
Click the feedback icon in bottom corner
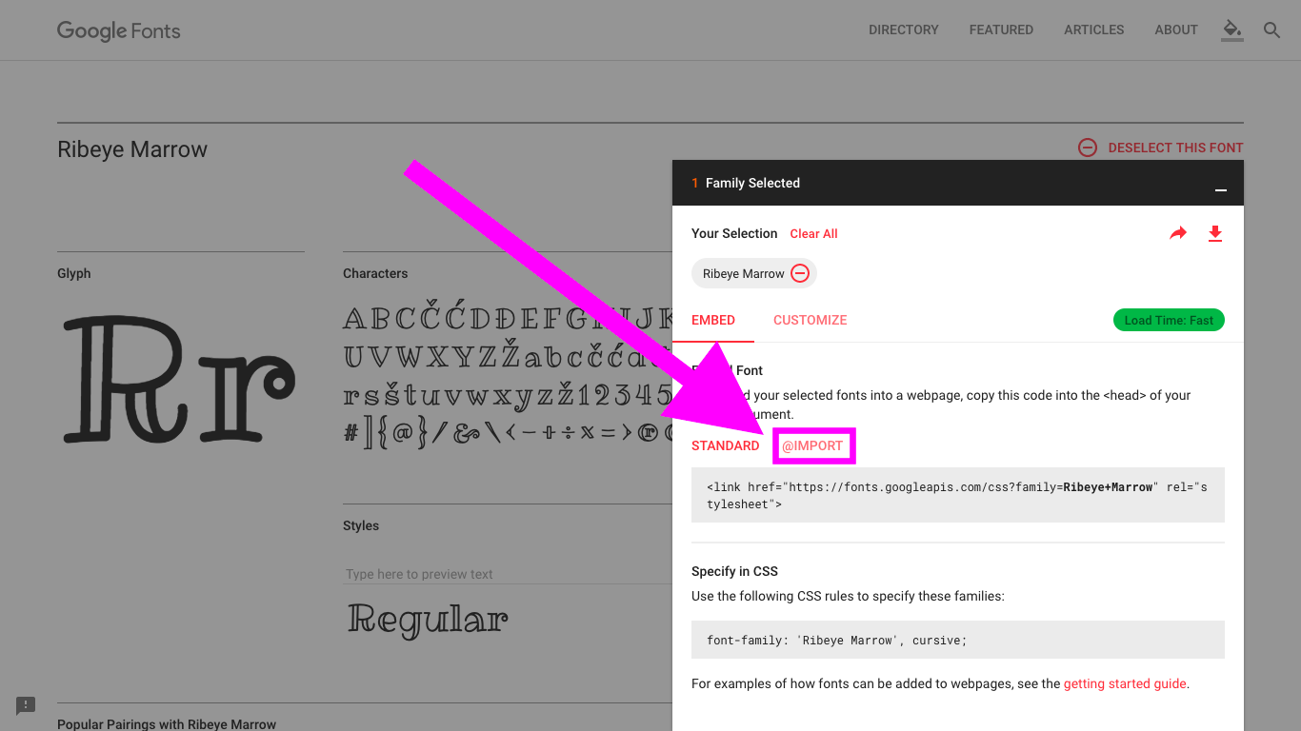[x=26, y=705]
